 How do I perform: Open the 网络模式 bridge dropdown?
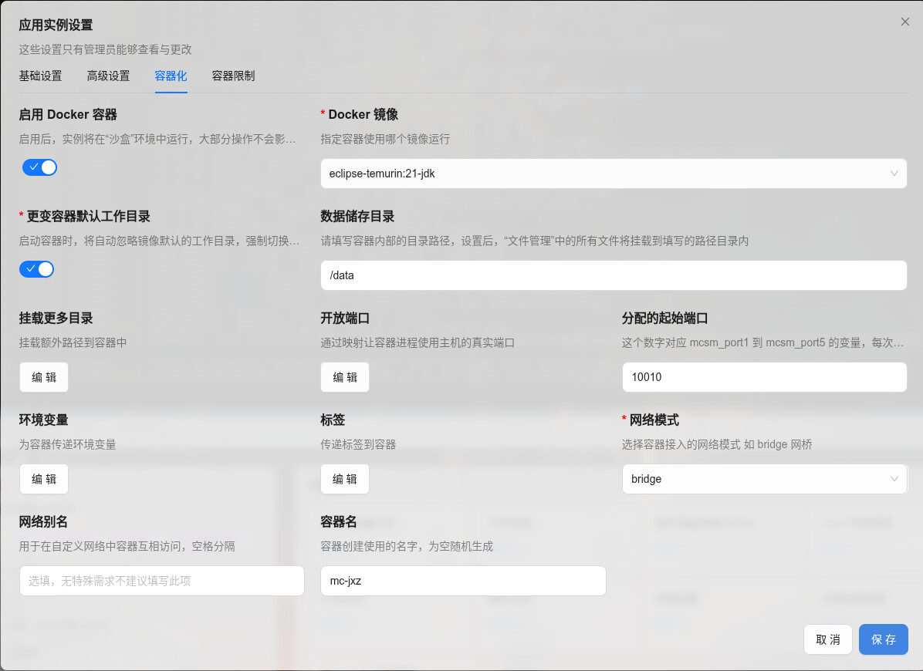(x=764, y=479)
